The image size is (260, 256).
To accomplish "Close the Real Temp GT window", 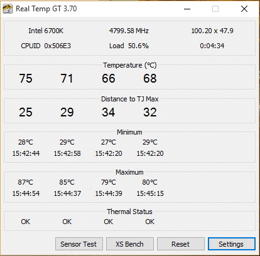I will pos(244,9).
